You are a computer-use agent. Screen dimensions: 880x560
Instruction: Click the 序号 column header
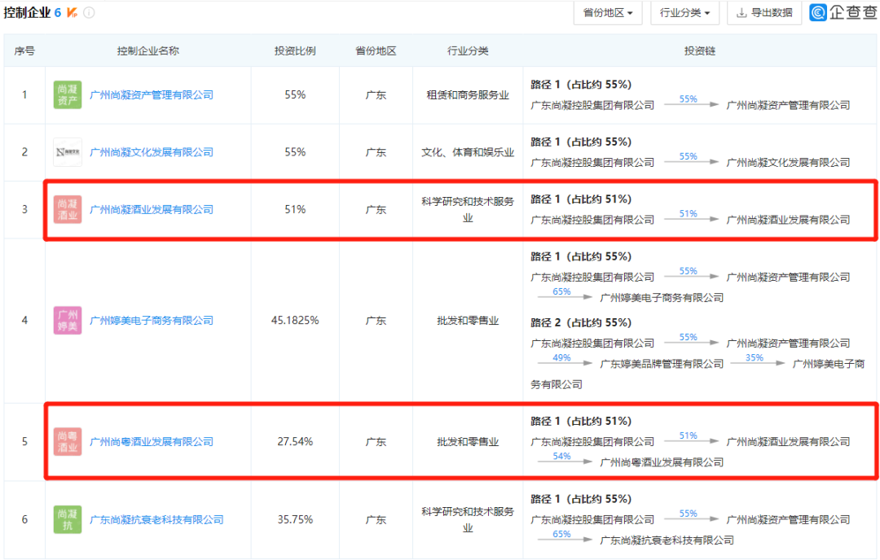(24, 51)
